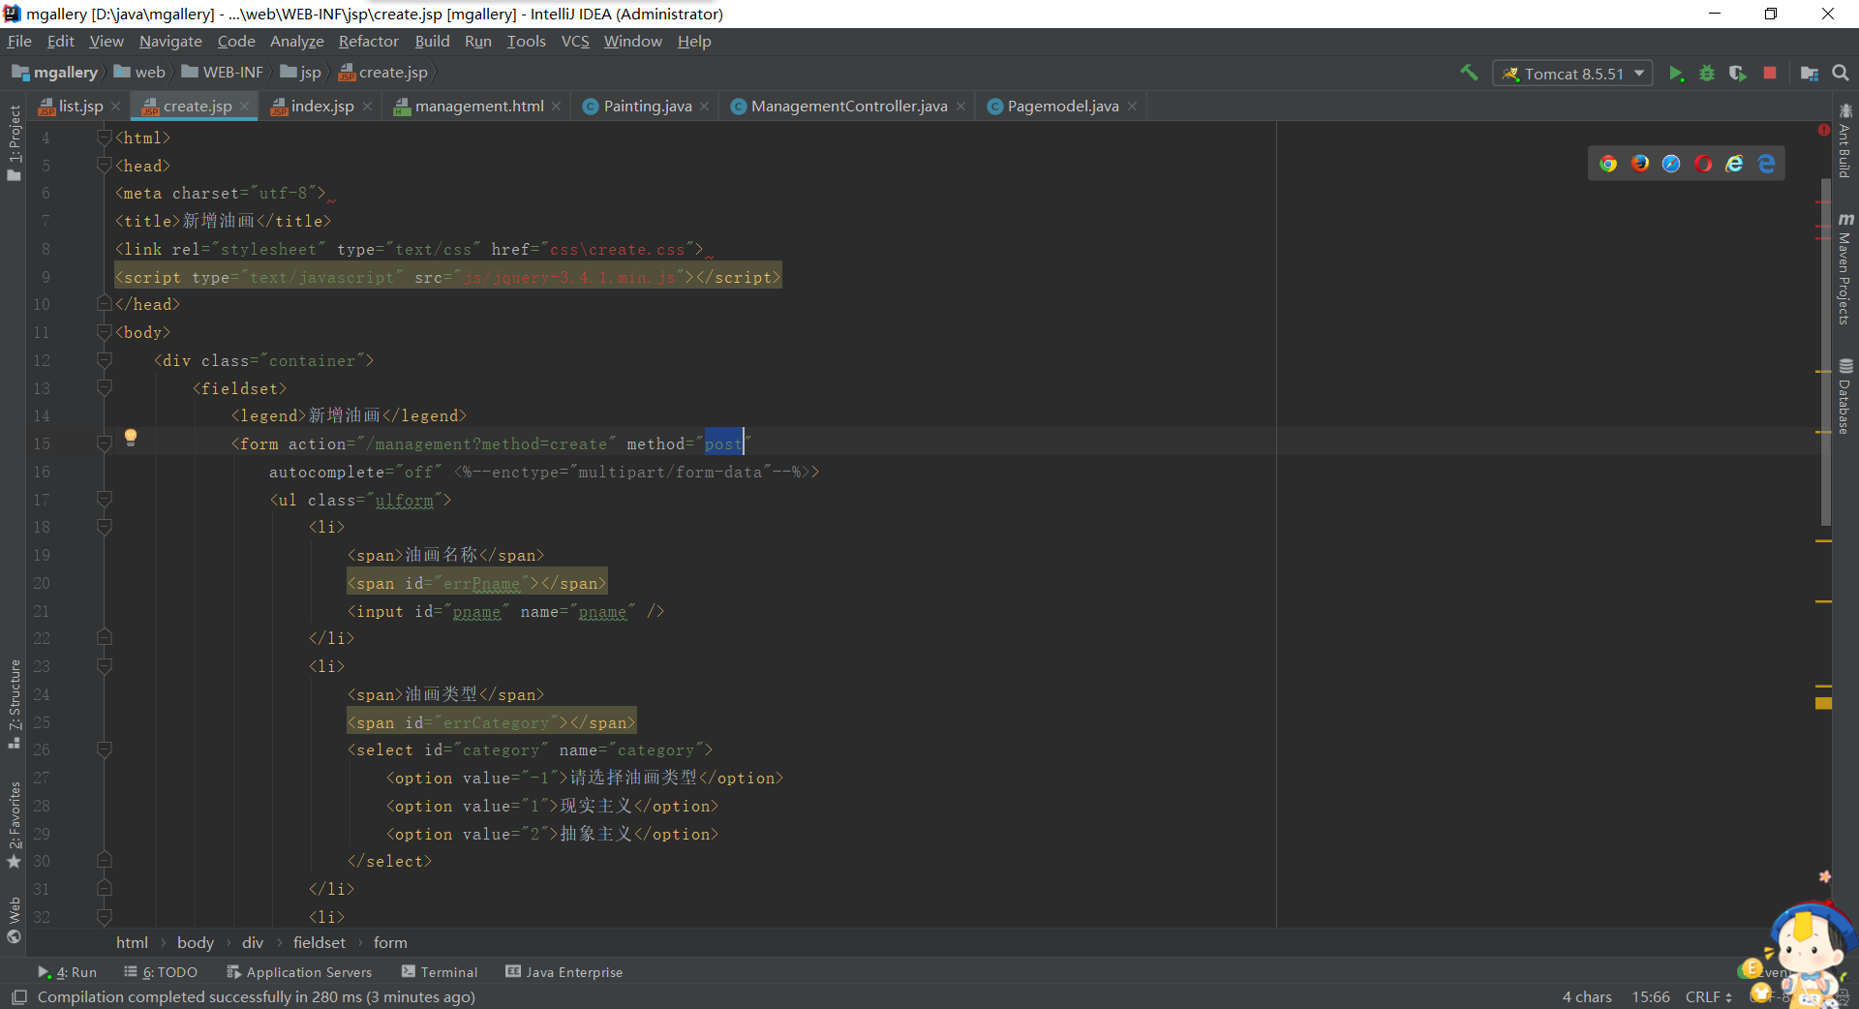The image size is (1859, 1009).
Task: Open the Project Structure icon
Action: (x=1809, y=74)
